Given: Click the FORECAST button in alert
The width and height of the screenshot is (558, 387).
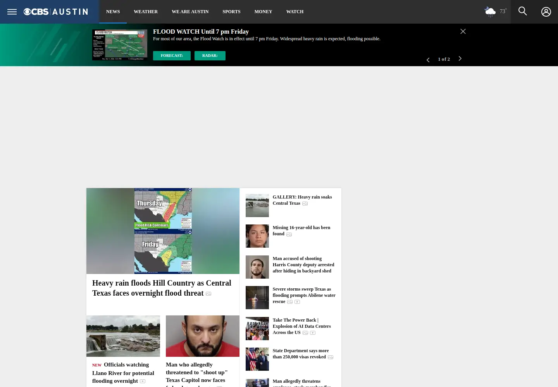Looking at the screenshot, I should (172, 56).
